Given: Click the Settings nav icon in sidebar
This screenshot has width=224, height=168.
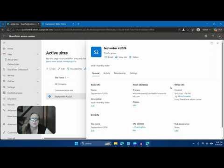Looking at the screenshot, I should pos(4,87).
